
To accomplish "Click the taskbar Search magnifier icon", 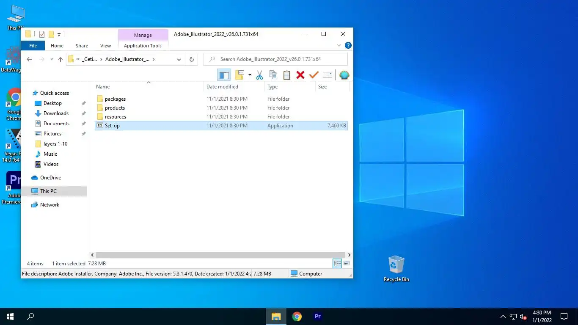I will [30, 317].
